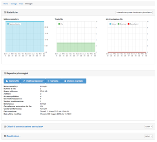Screen dimensions: 157x142
Task: Expand the Condivisioni section title
Action: 13,136
